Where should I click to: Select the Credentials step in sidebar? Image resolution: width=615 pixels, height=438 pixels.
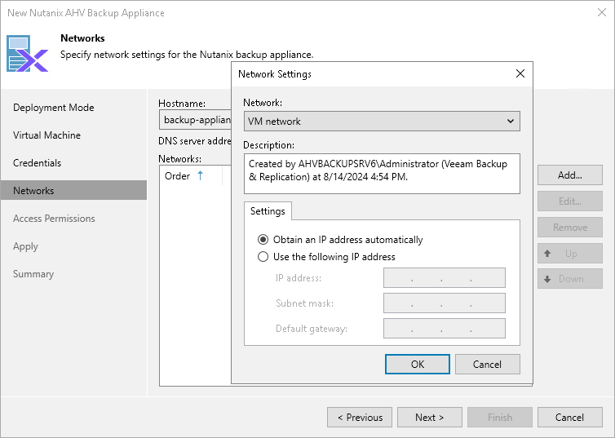click(x=38, y=163)
